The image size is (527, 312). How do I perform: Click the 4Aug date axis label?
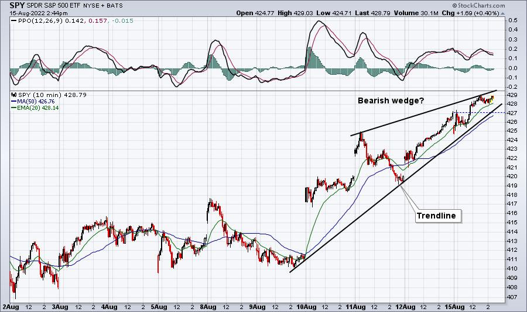109,307
